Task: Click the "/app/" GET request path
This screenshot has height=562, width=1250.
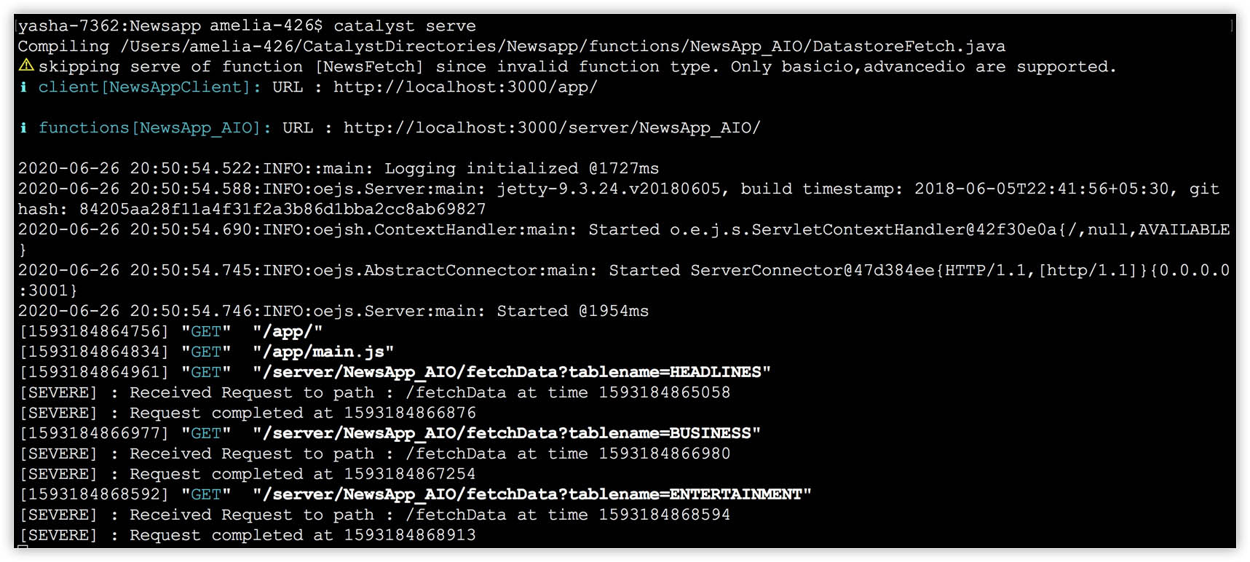Action: (288, 331)
